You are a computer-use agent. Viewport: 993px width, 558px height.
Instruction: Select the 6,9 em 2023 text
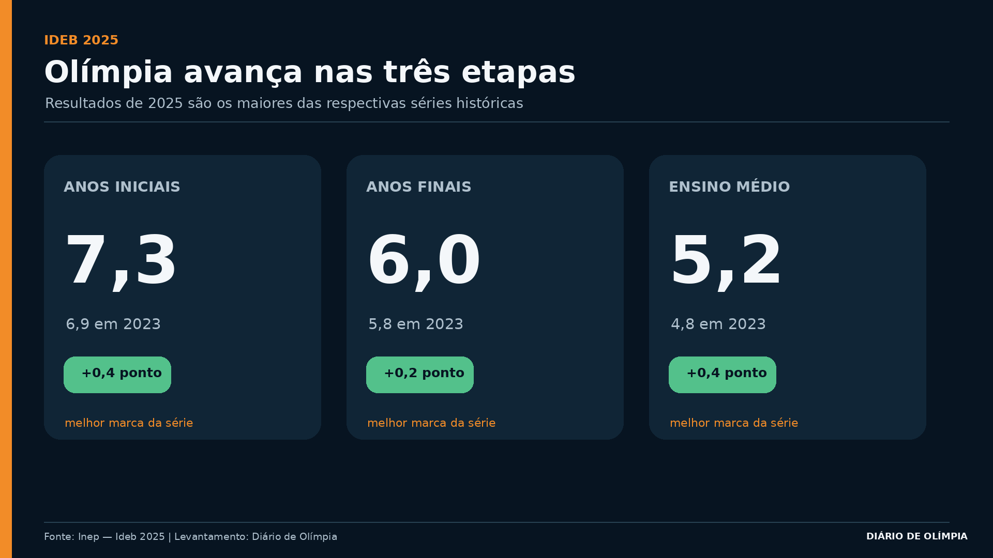pos(113,324)
